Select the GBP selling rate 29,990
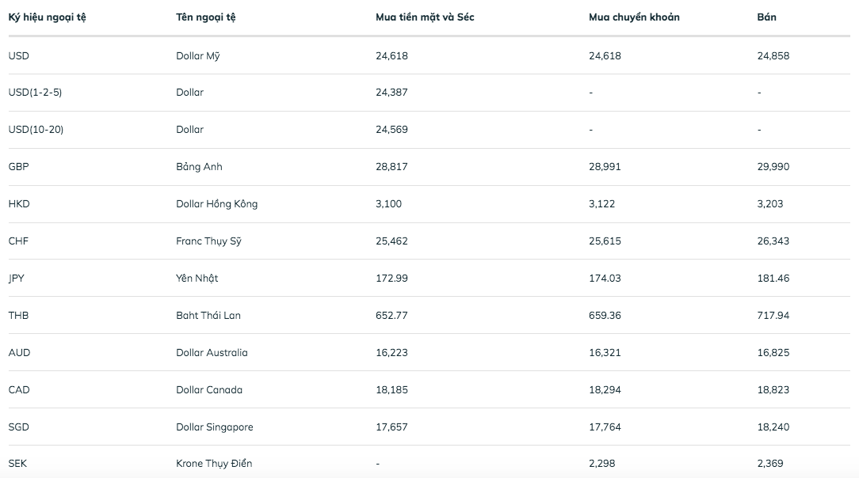The width and height of the screenshot is (859, 478). point(773,167)
